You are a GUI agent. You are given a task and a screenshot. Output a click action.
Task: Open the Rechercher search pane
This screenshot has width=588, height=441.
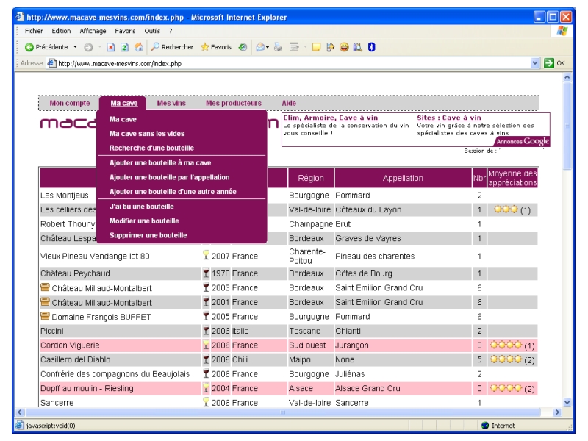point(172,47)
